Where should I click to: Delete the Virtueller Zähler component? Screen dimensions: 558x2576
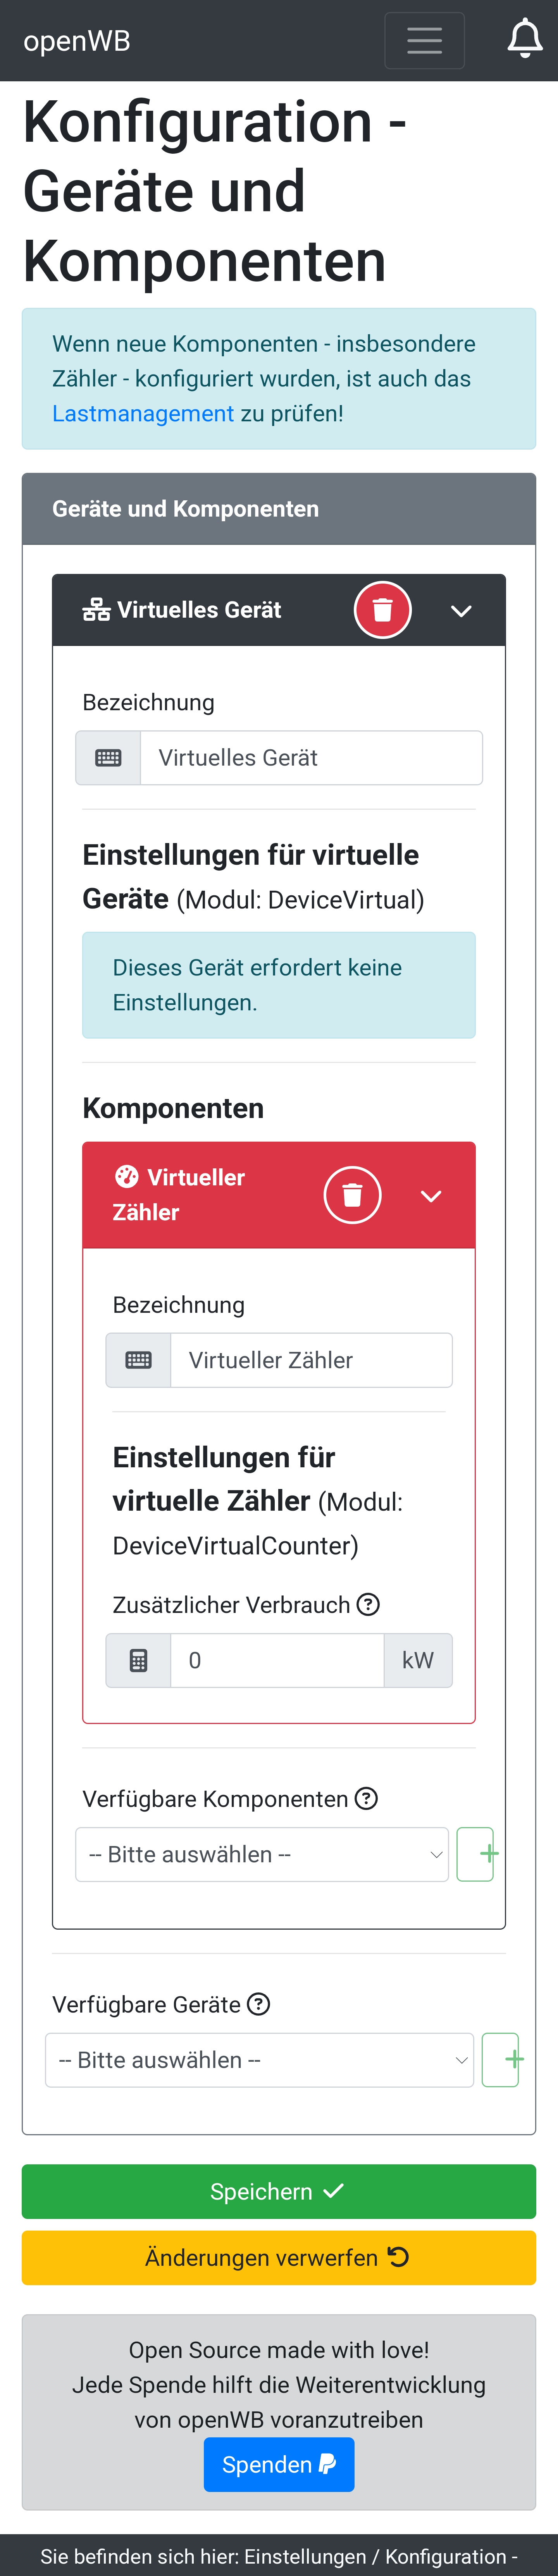(352, 1195)
